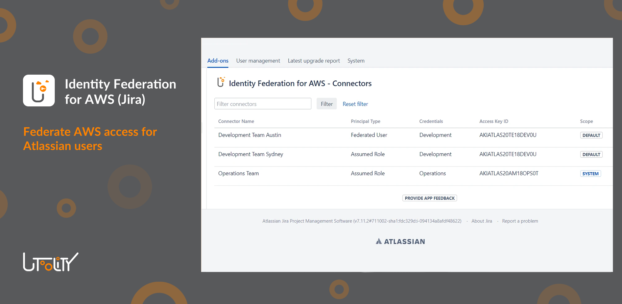Click the Identity Federation for AWS app icon

click(39, 90)
